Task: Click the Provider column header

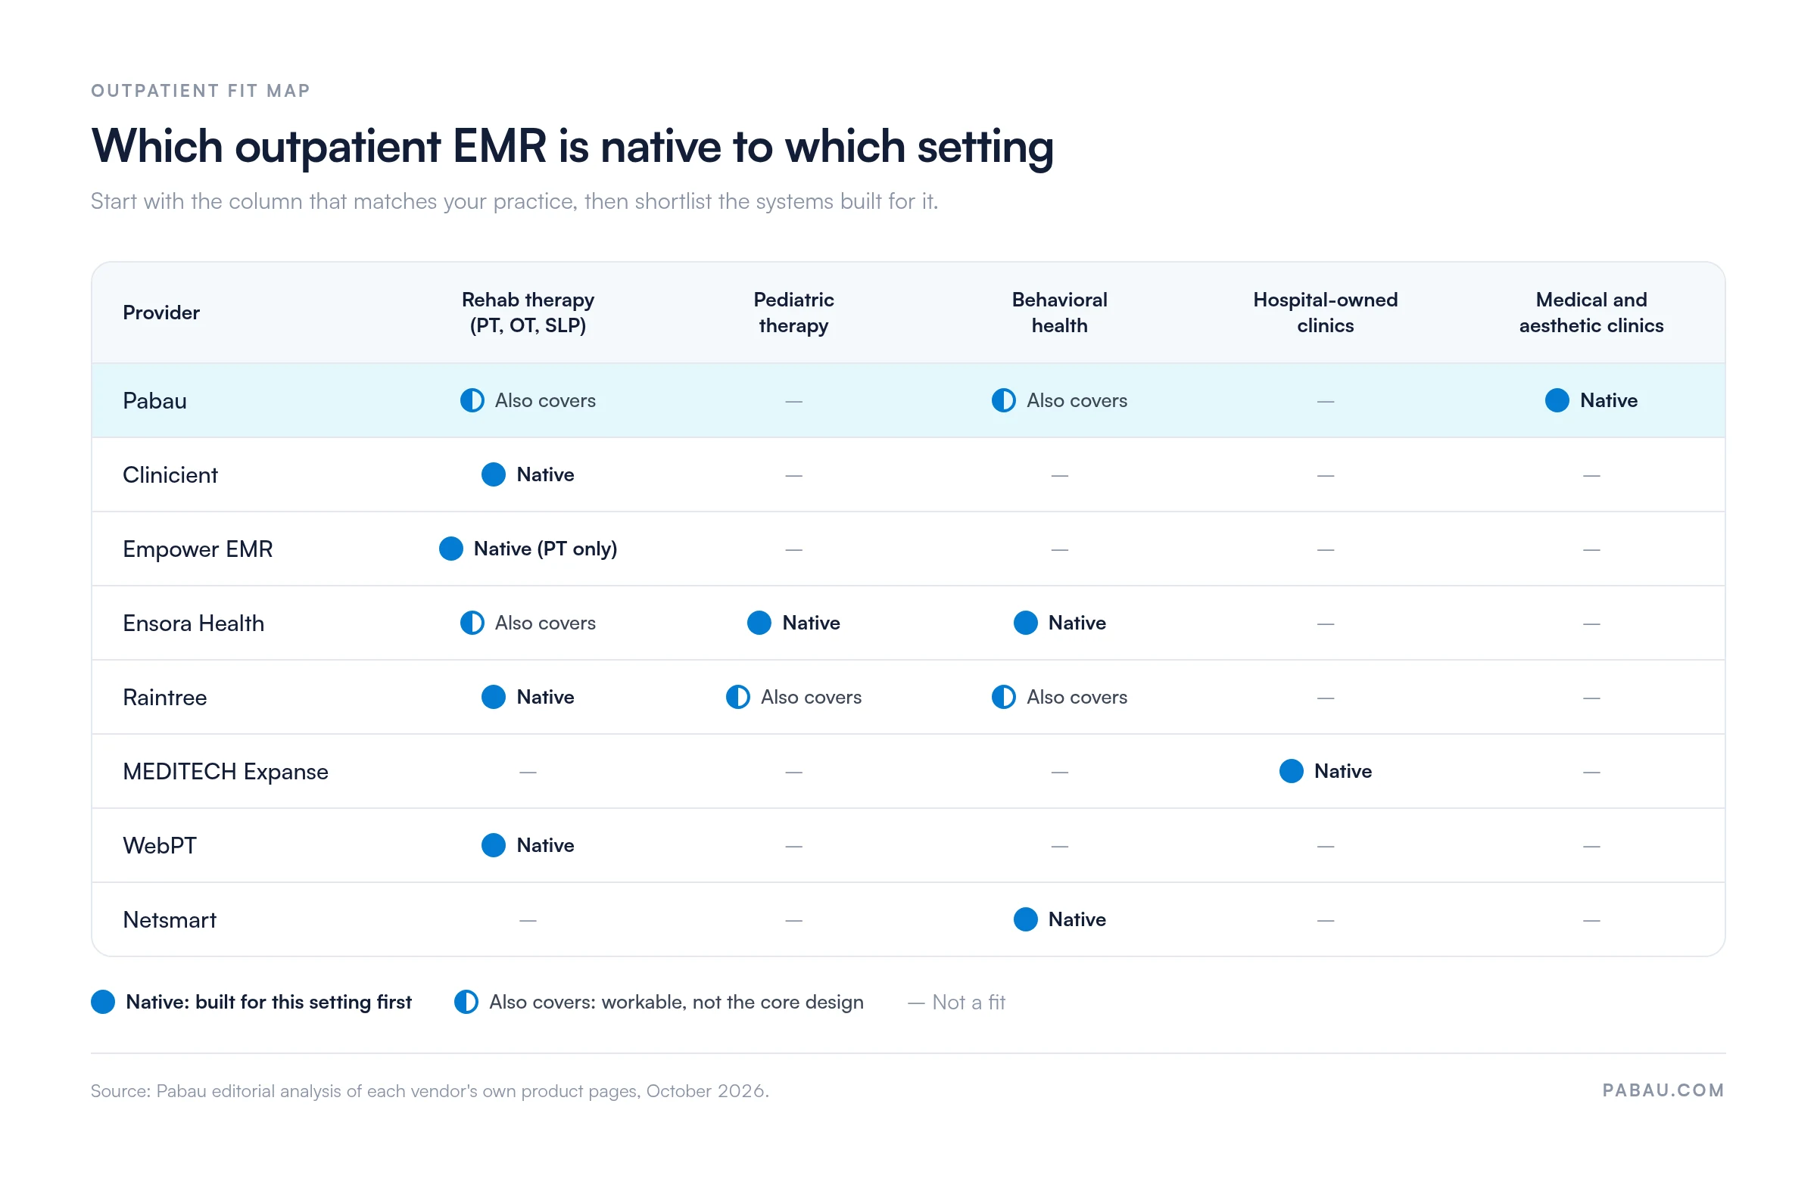Action: click(x=161, y=312)
